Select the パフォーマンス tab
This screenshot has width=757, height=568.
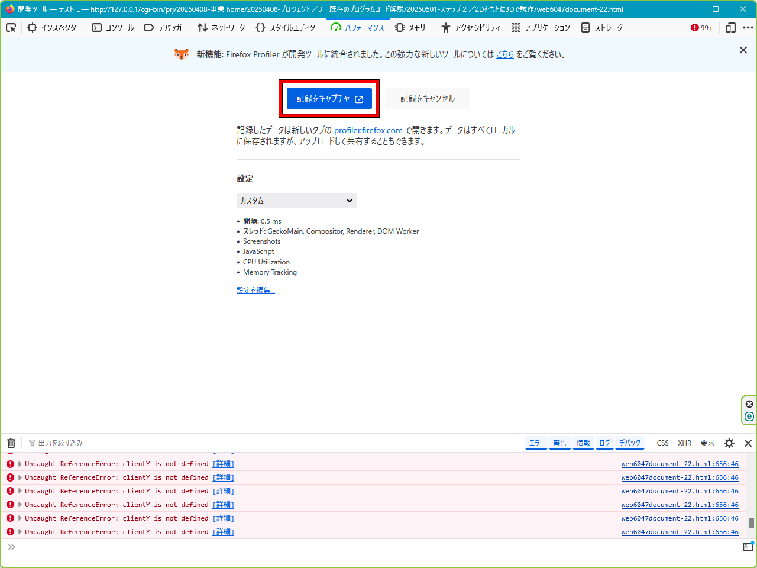[358, 28]
